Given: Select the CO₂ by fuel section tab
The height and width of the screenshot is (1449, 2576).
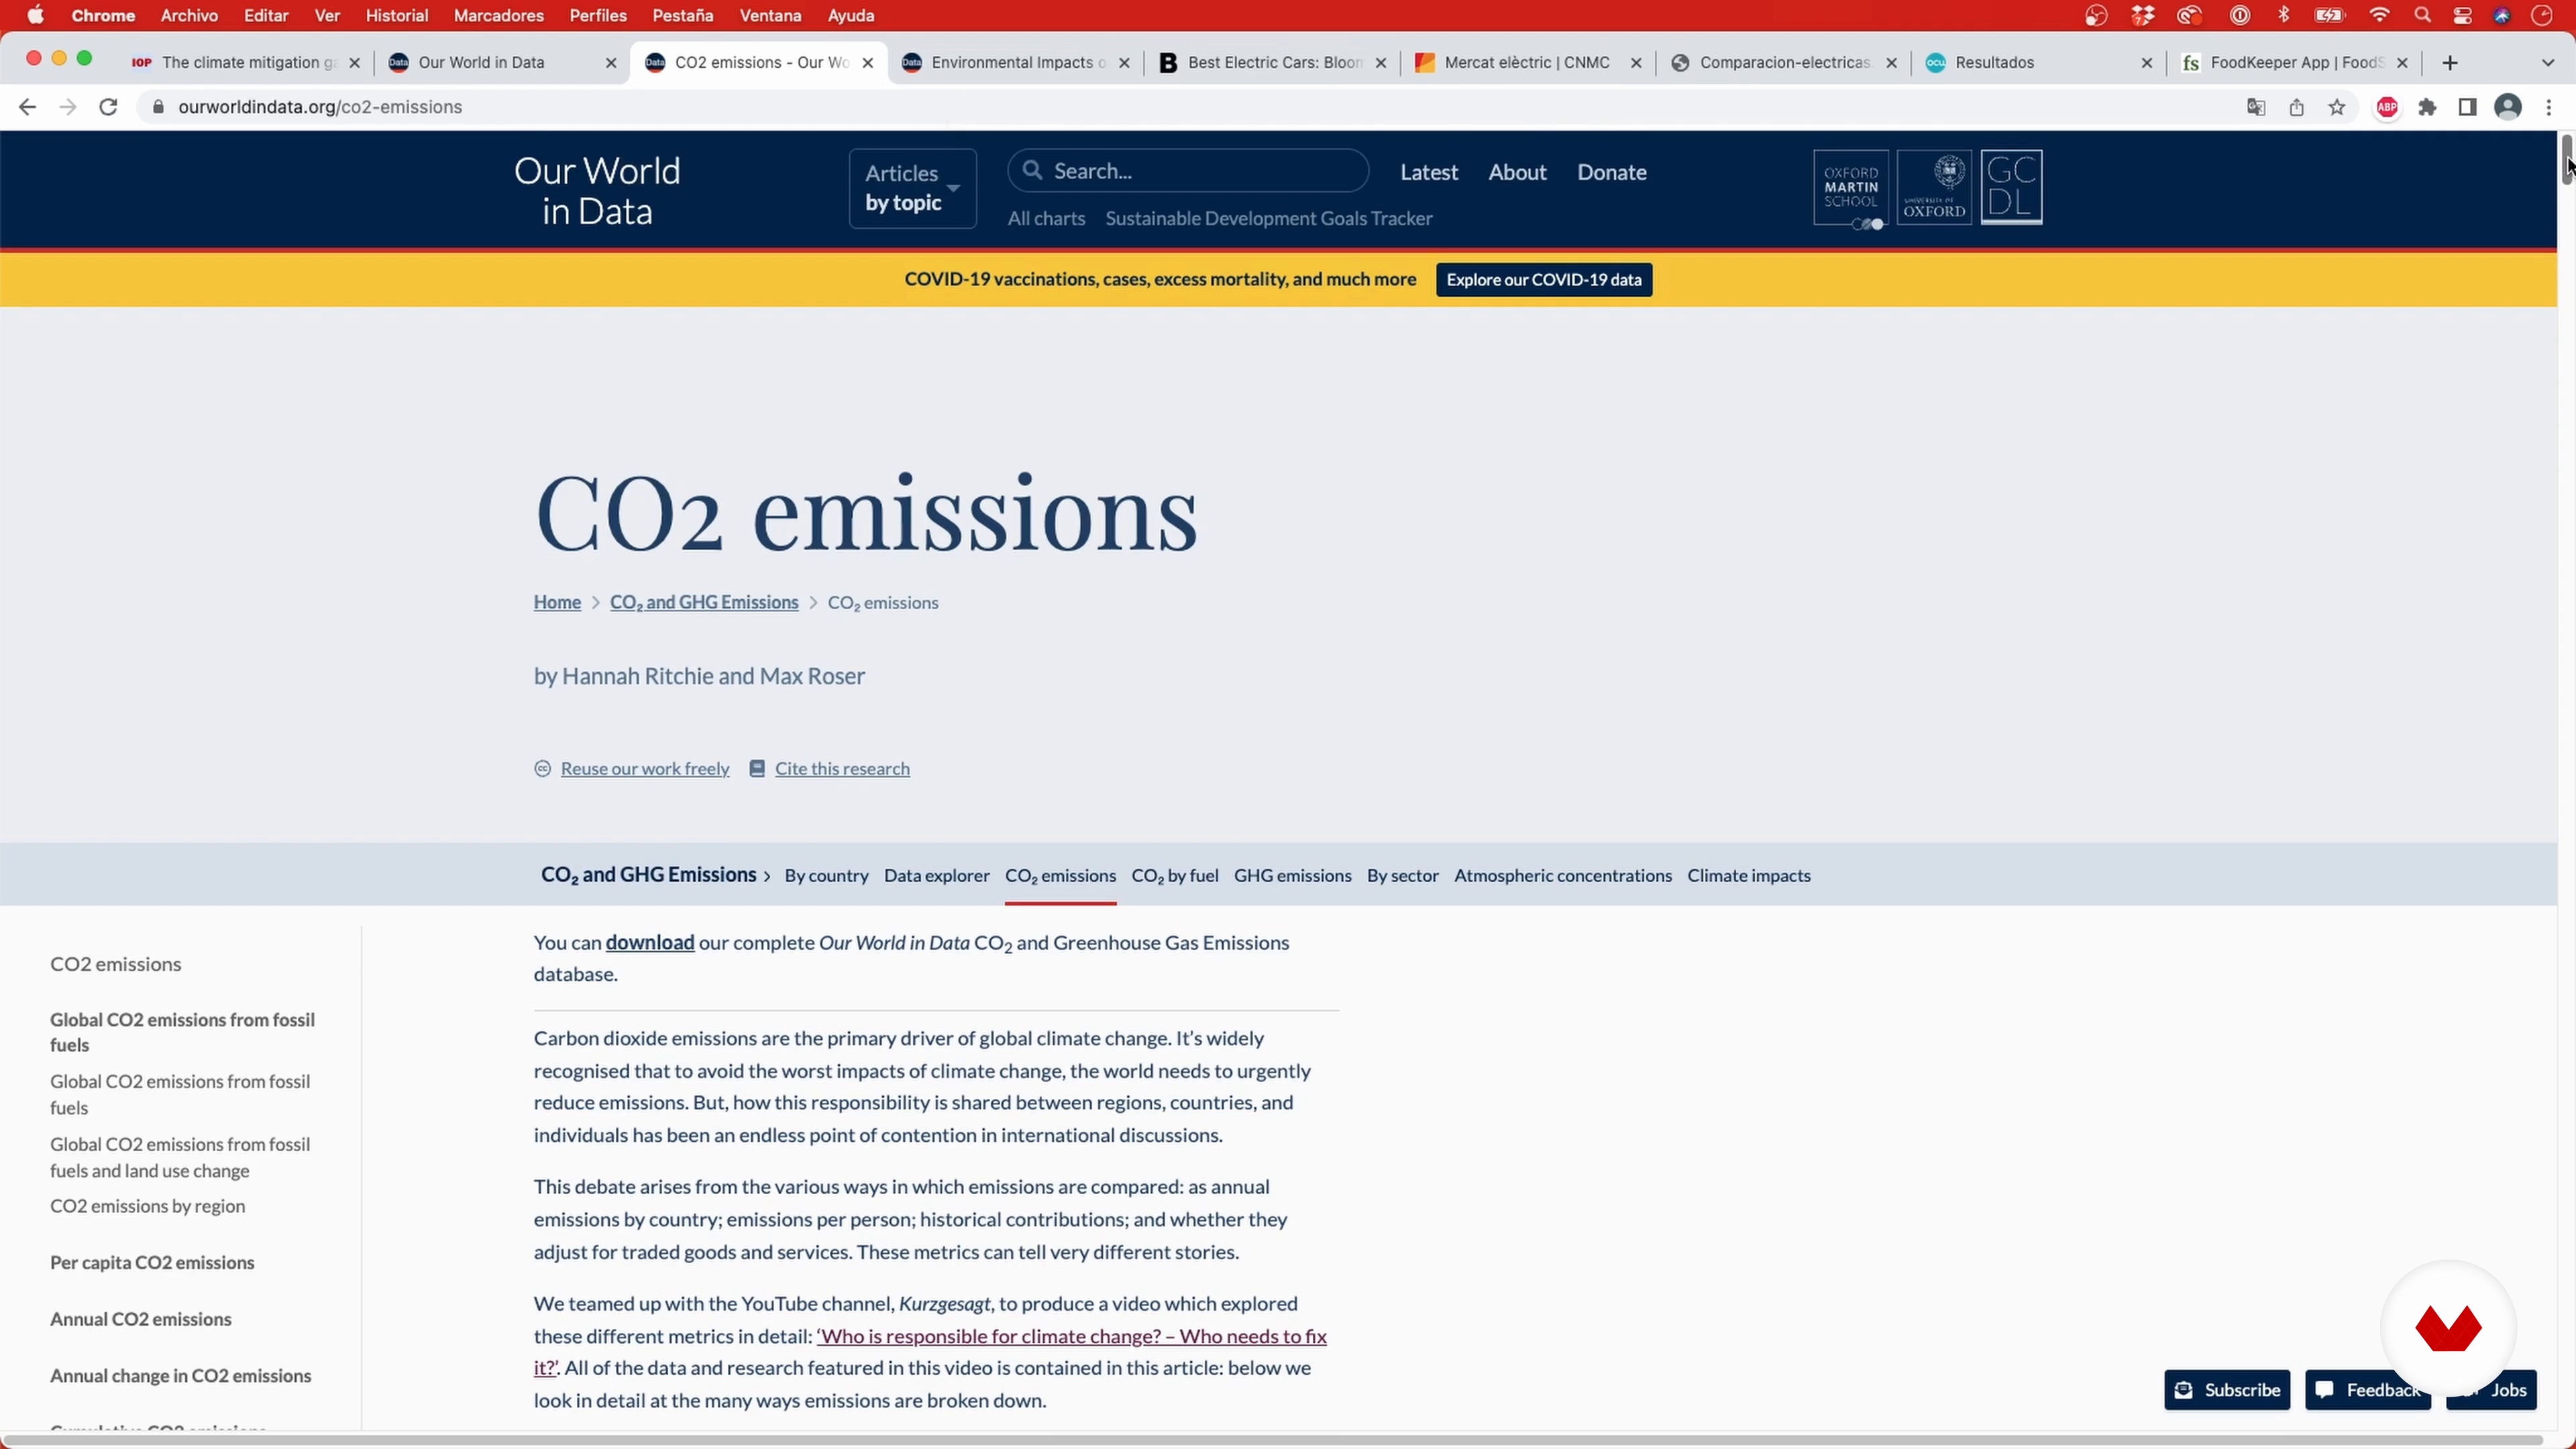Looking at the screenshot, I should tap(1174, 876).
